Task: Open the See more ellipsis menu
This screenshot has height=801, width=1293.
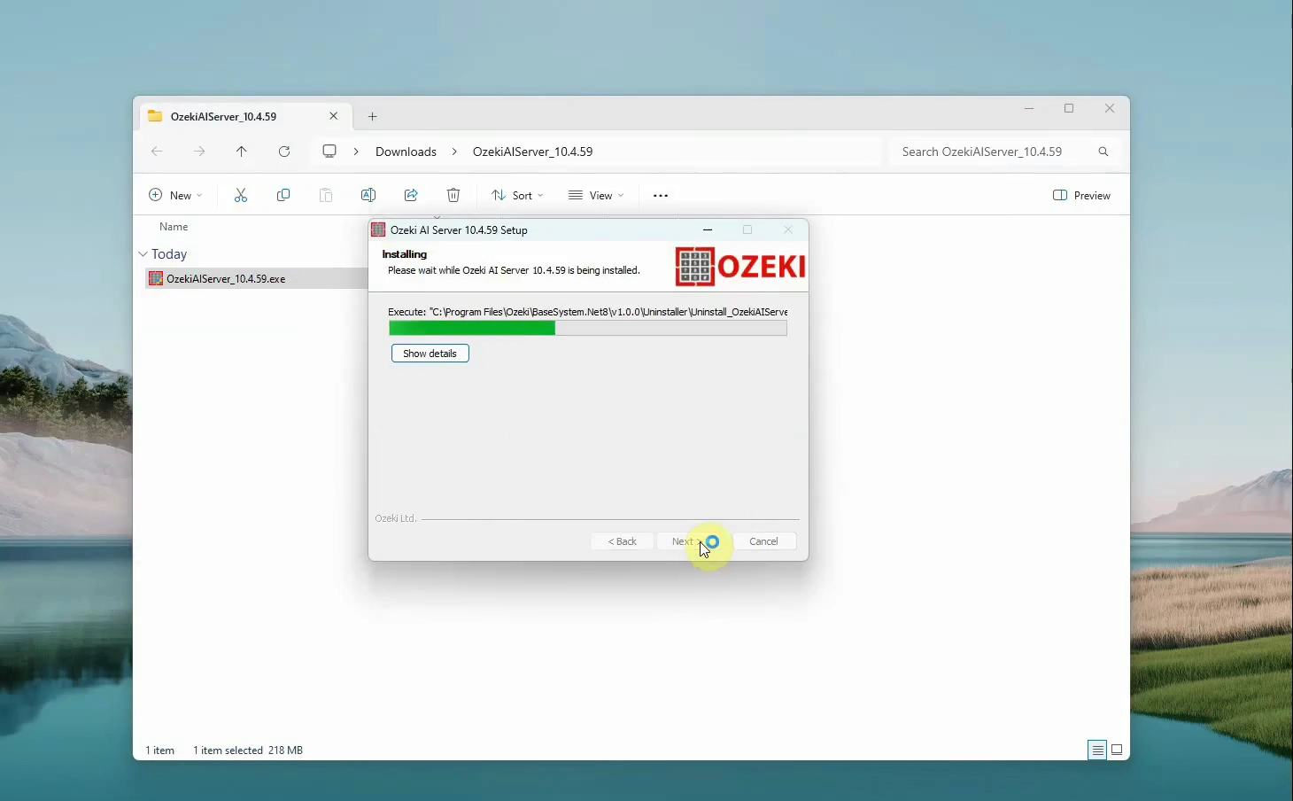Action: coord(661,195)
